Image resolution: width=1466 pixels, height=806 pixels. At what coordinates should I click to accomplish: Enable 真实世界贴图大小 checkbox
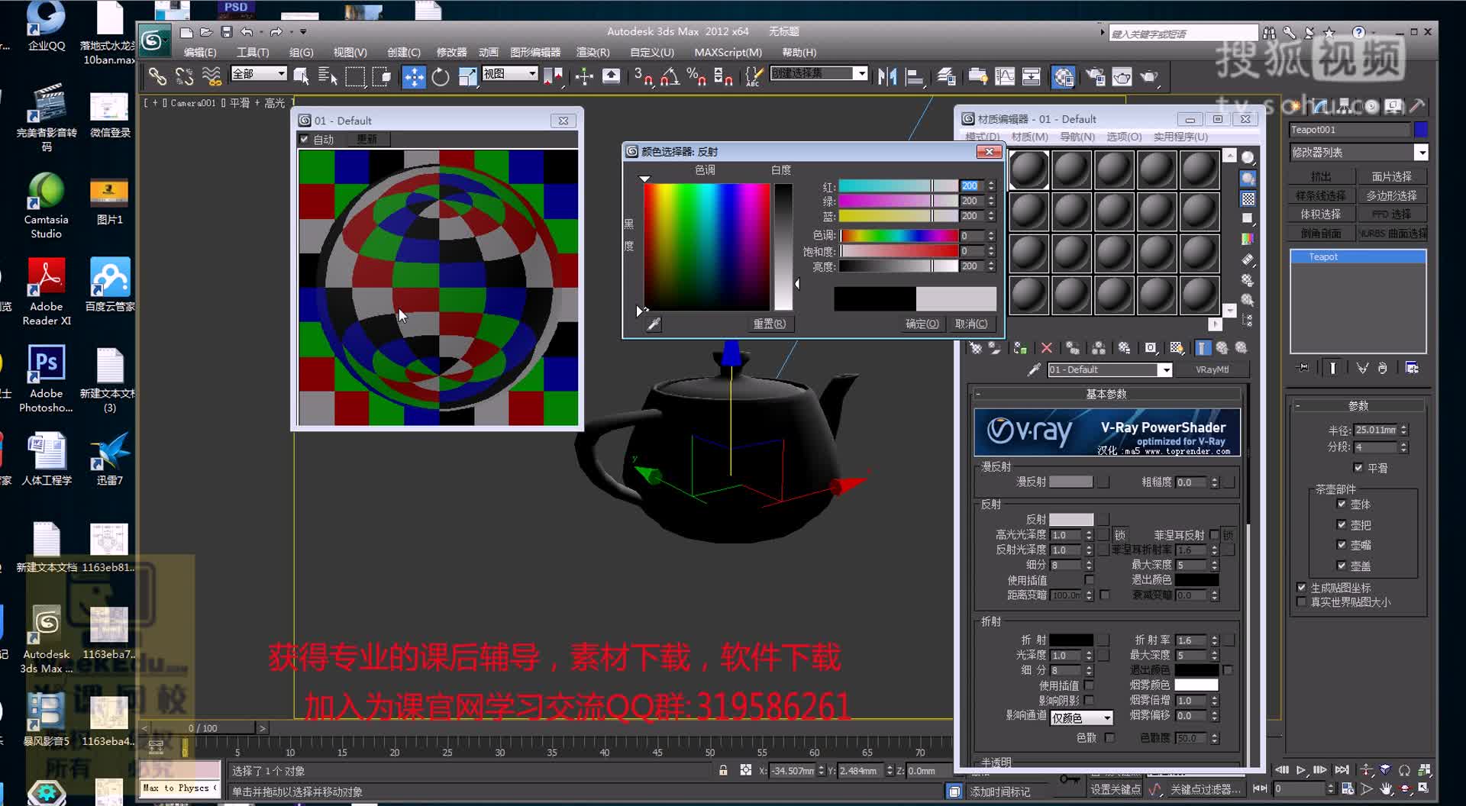(x=1301, y=601)
